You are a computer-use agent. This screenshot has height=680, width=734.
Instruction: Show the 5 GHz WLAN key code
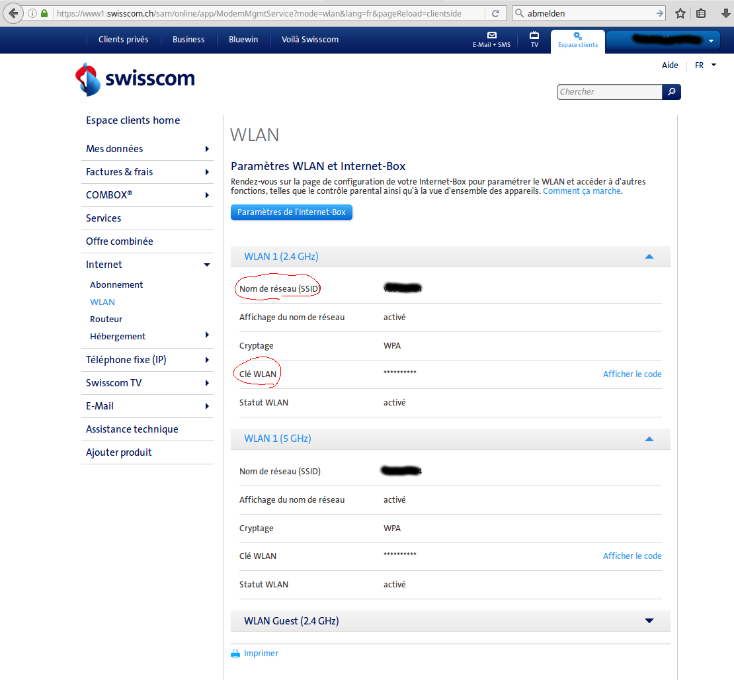[x=632, y=556]
